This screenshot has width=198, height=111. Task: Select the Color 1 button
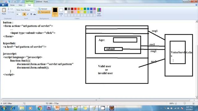(x=55, y=12)
